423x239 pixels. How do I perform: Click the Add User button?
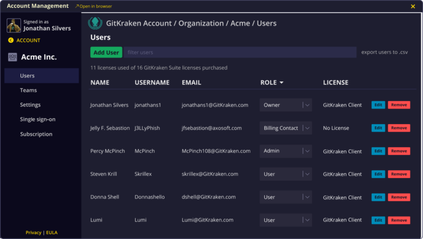pos(106,52)
